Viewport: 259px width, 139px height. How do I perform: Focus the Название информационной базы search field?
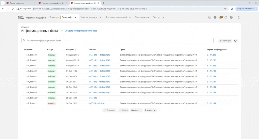click(117, 40)
